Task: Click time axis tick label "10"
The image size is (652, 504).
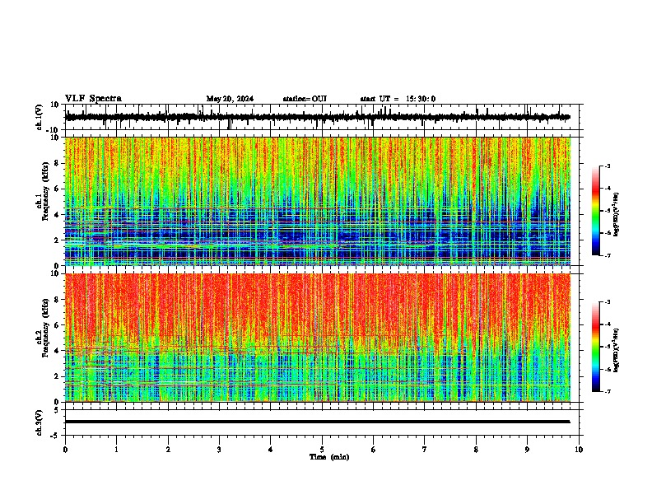Action: pos(579,450)
